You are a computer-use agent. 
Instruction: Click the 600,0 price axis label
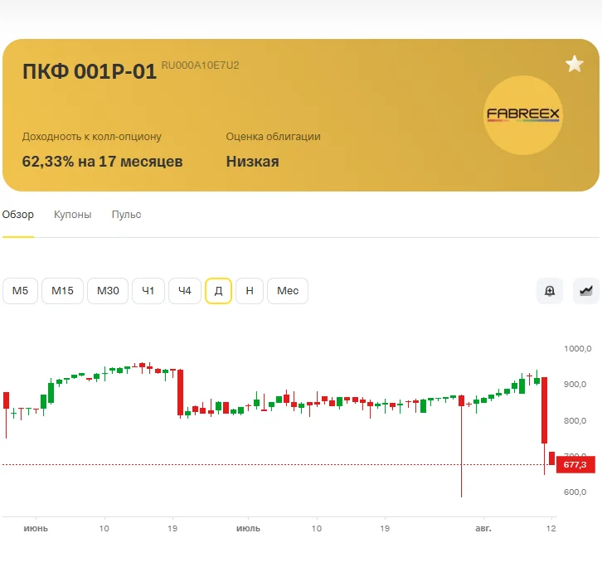point(575,492)
